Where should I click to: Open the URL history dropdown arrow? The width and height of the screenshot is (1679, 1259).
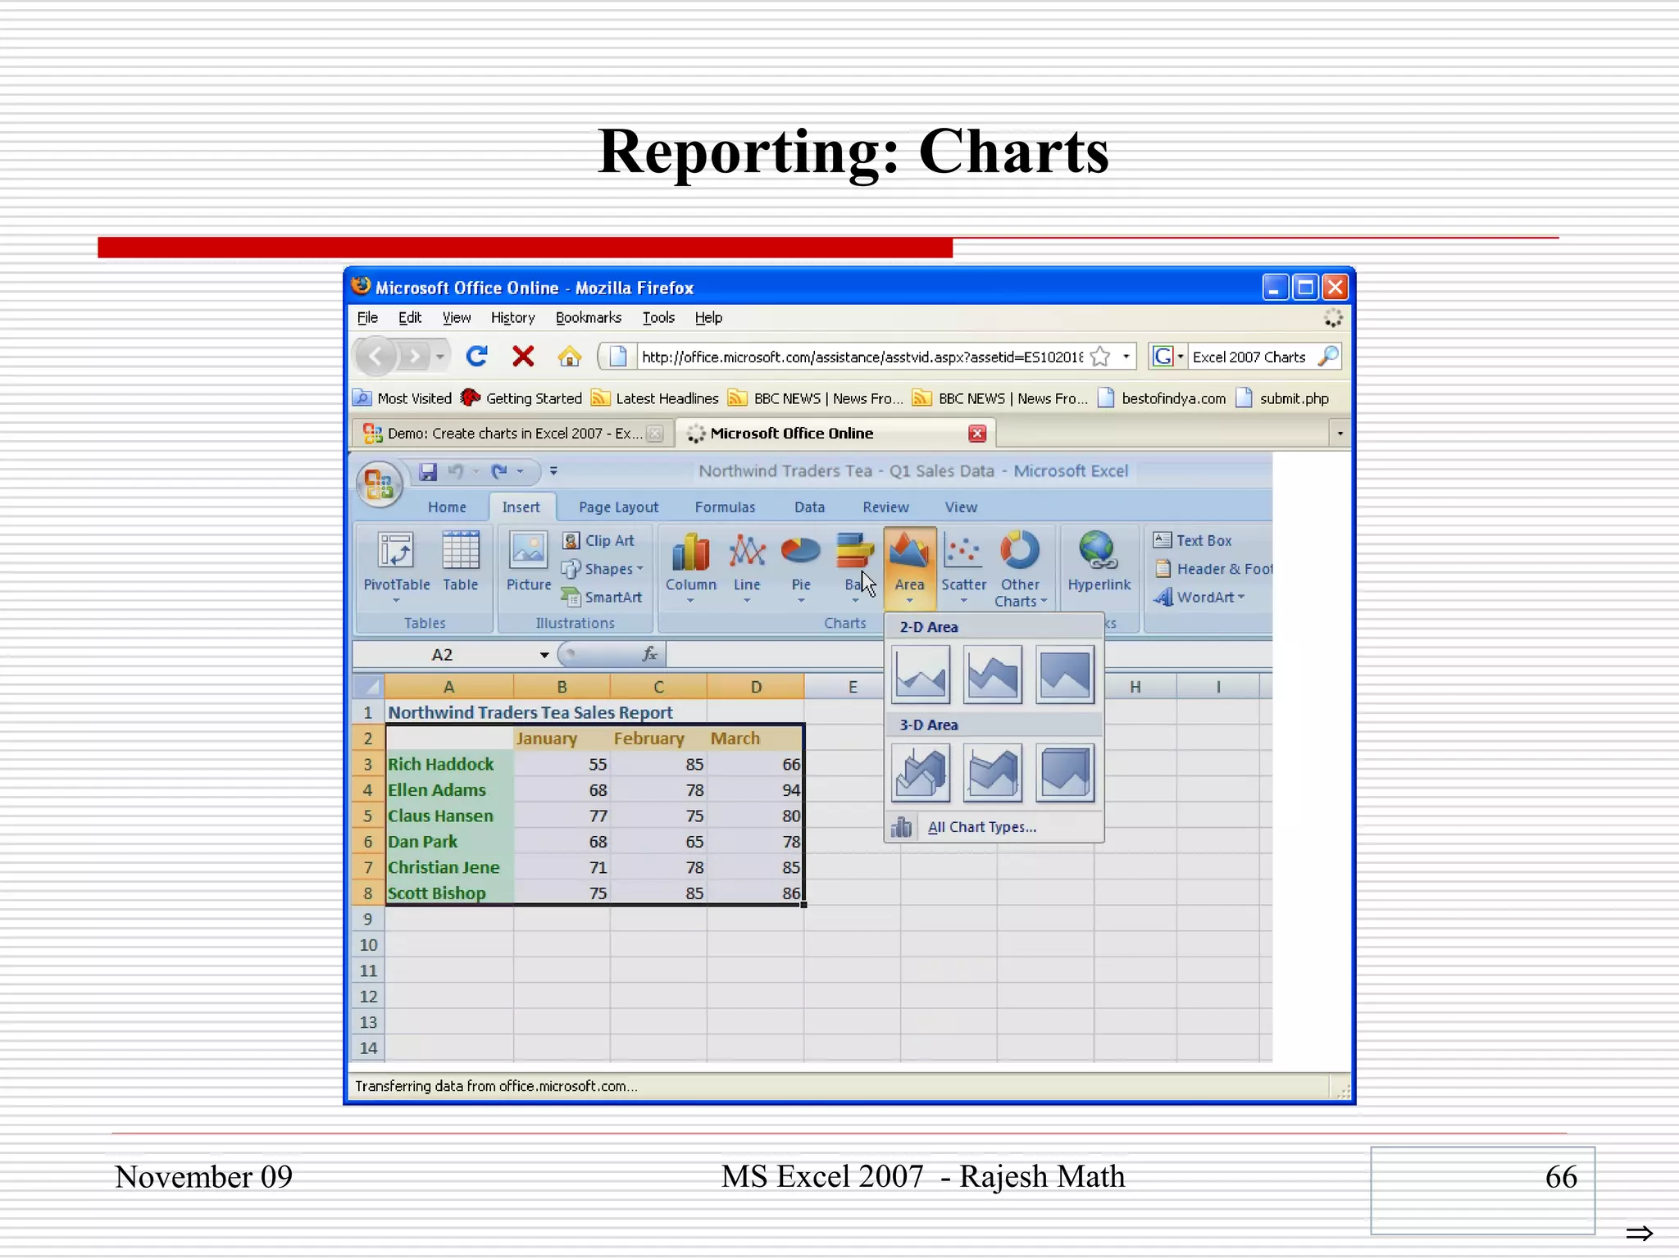pos(1126,357)
